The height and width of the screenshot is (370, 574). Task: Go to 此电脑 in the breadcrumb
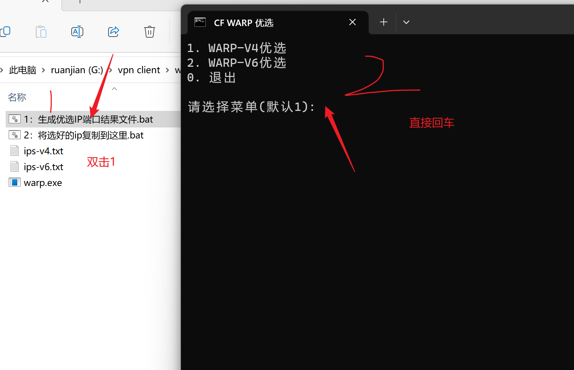[x=23, y=70]
